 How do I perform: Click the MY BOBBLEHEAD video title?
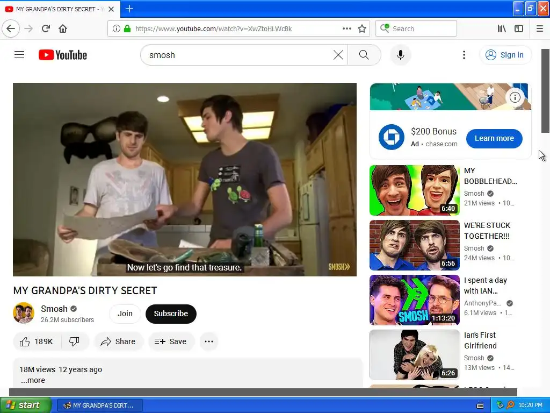(490, 176)
